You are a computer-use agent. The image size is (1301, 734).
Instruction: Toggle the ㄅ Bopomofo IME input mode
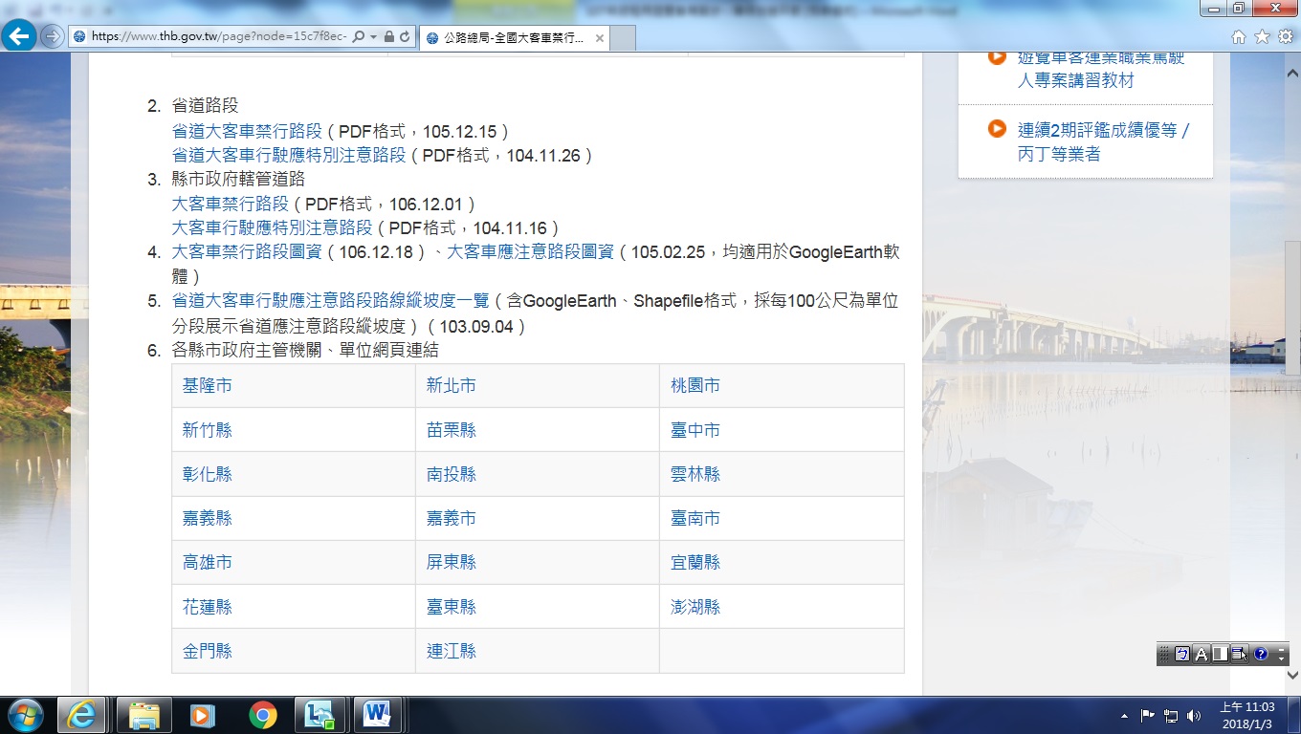tap(1182, 654)
